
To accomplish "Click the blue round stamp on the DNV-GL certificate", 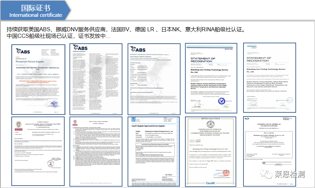I will coord(221,101).
